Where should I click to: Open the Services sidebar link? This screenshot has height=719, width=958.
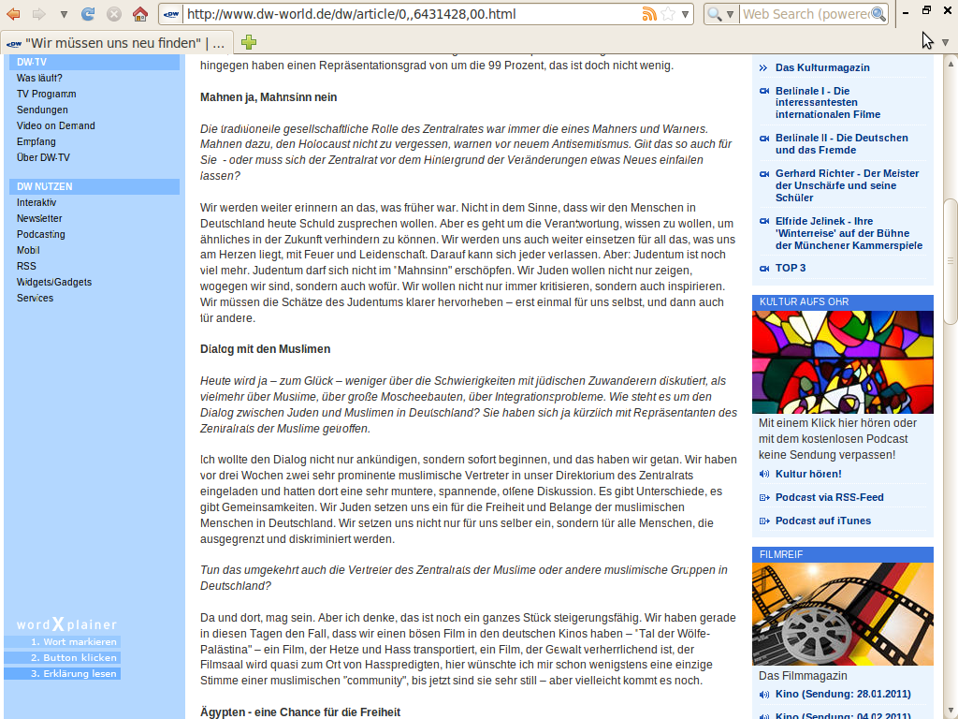pos(35,299)
